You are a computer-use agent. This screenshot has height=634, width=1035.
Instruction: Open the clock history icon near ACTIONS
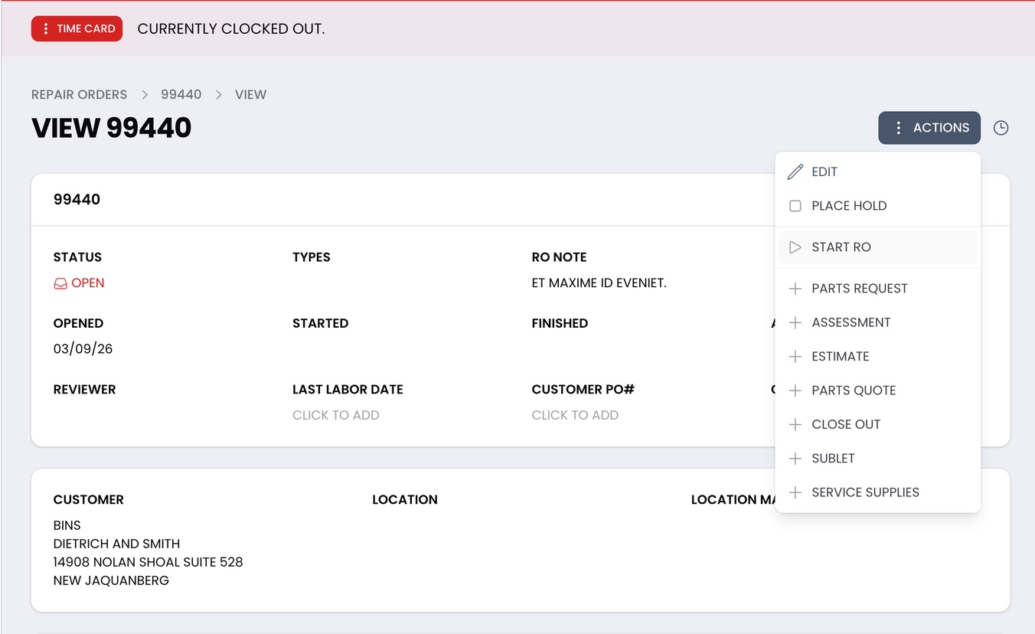(x=1001, y=128)
